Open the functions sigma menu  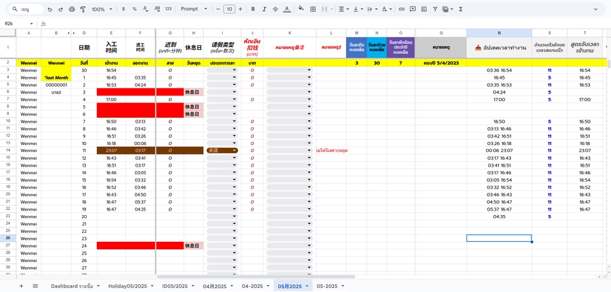pos(461,9)
